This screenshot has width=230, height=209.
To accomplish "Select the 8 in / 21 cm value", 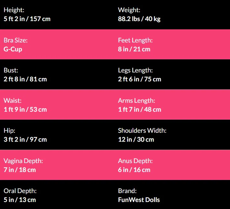I will click(x=134, y=49).
